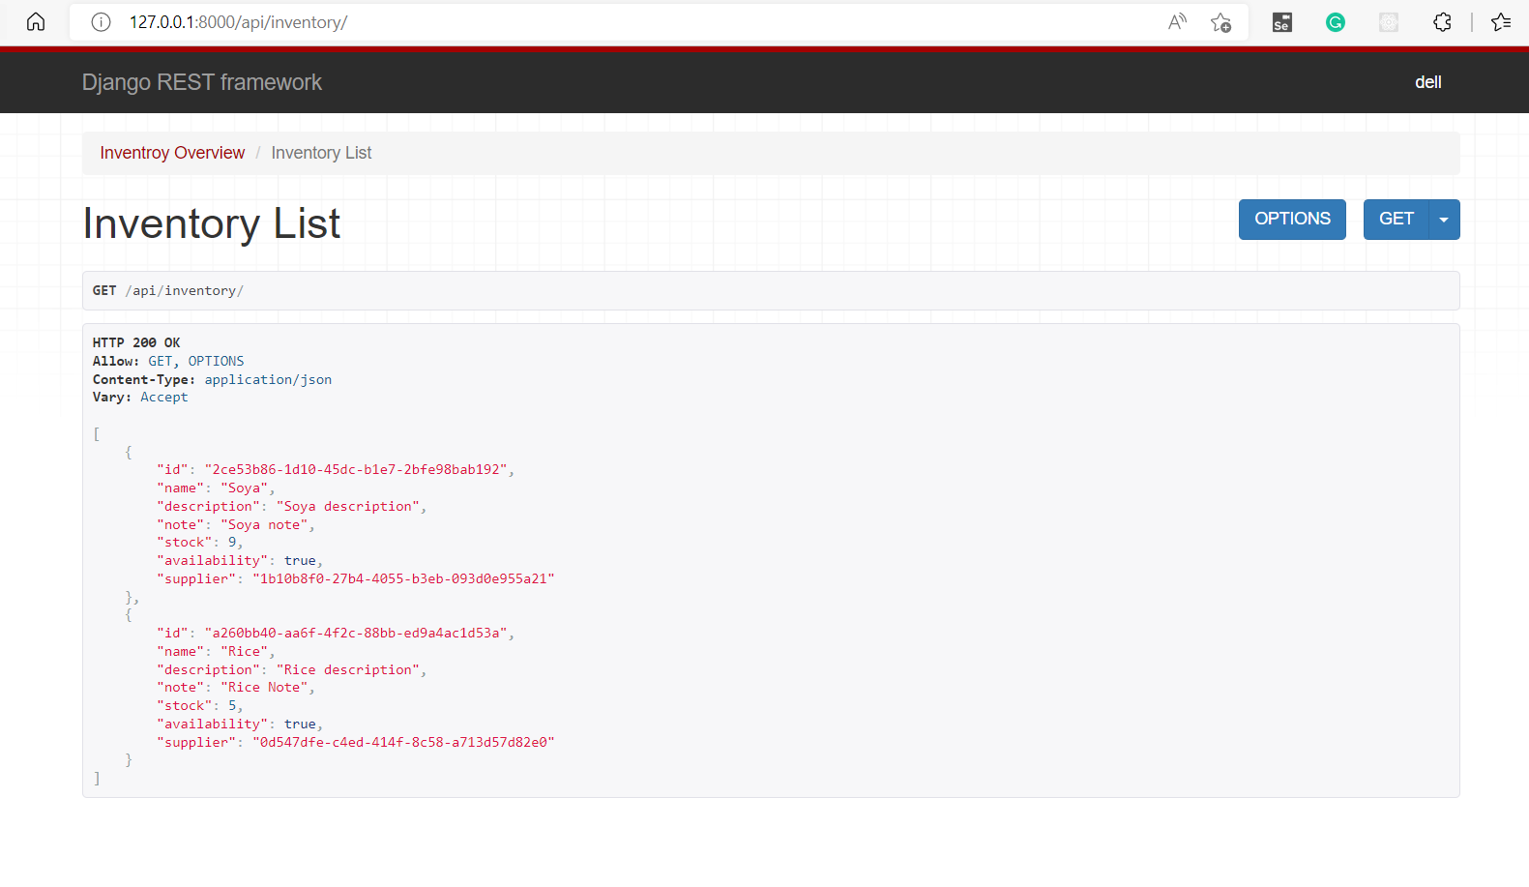The image size is (1529, 887).
Task: Click the Vary Accept header value
Action: [x=164, y=397]
